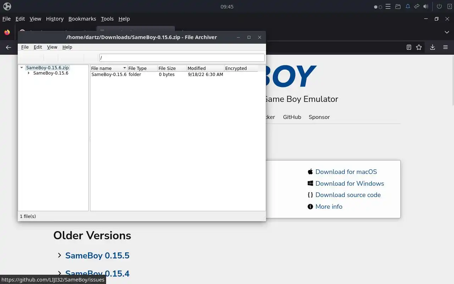Focus the archive path field showing /
This screenshot has width=454, height=284.
[182, 58]
